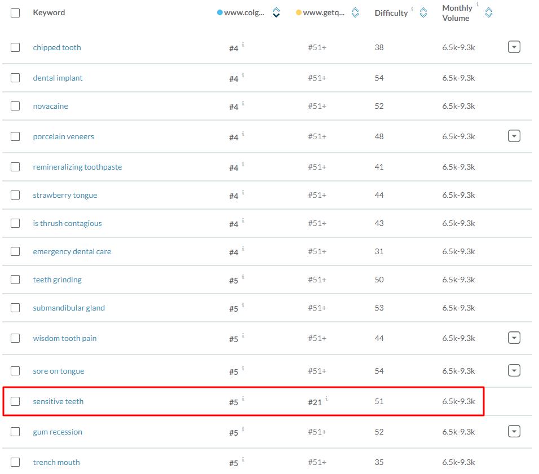Click info icon next to Difficulty header
539x474 pixels.
pos(412,9)
